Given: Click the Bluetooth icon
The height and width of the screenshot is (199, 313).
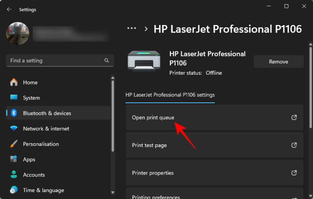Looking at the screenshot, I should [14, 113].
